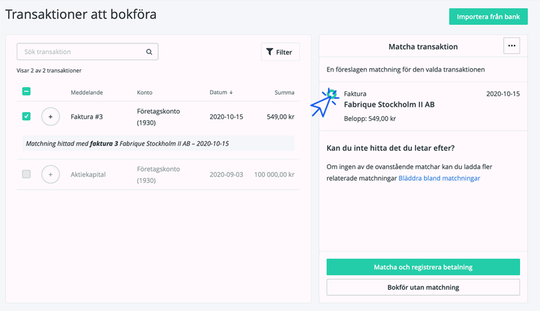Toggle the select-all header checkbox
The height and width of the screenshot is (311, 540).
pos(26,91)
